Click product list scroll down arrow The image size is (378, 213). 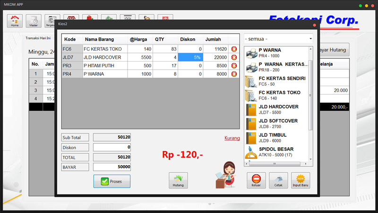pos(310,159)
